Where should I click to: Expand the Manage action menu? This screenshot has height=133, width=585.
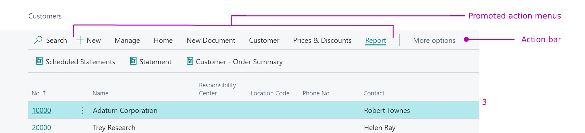click(127, 40)
